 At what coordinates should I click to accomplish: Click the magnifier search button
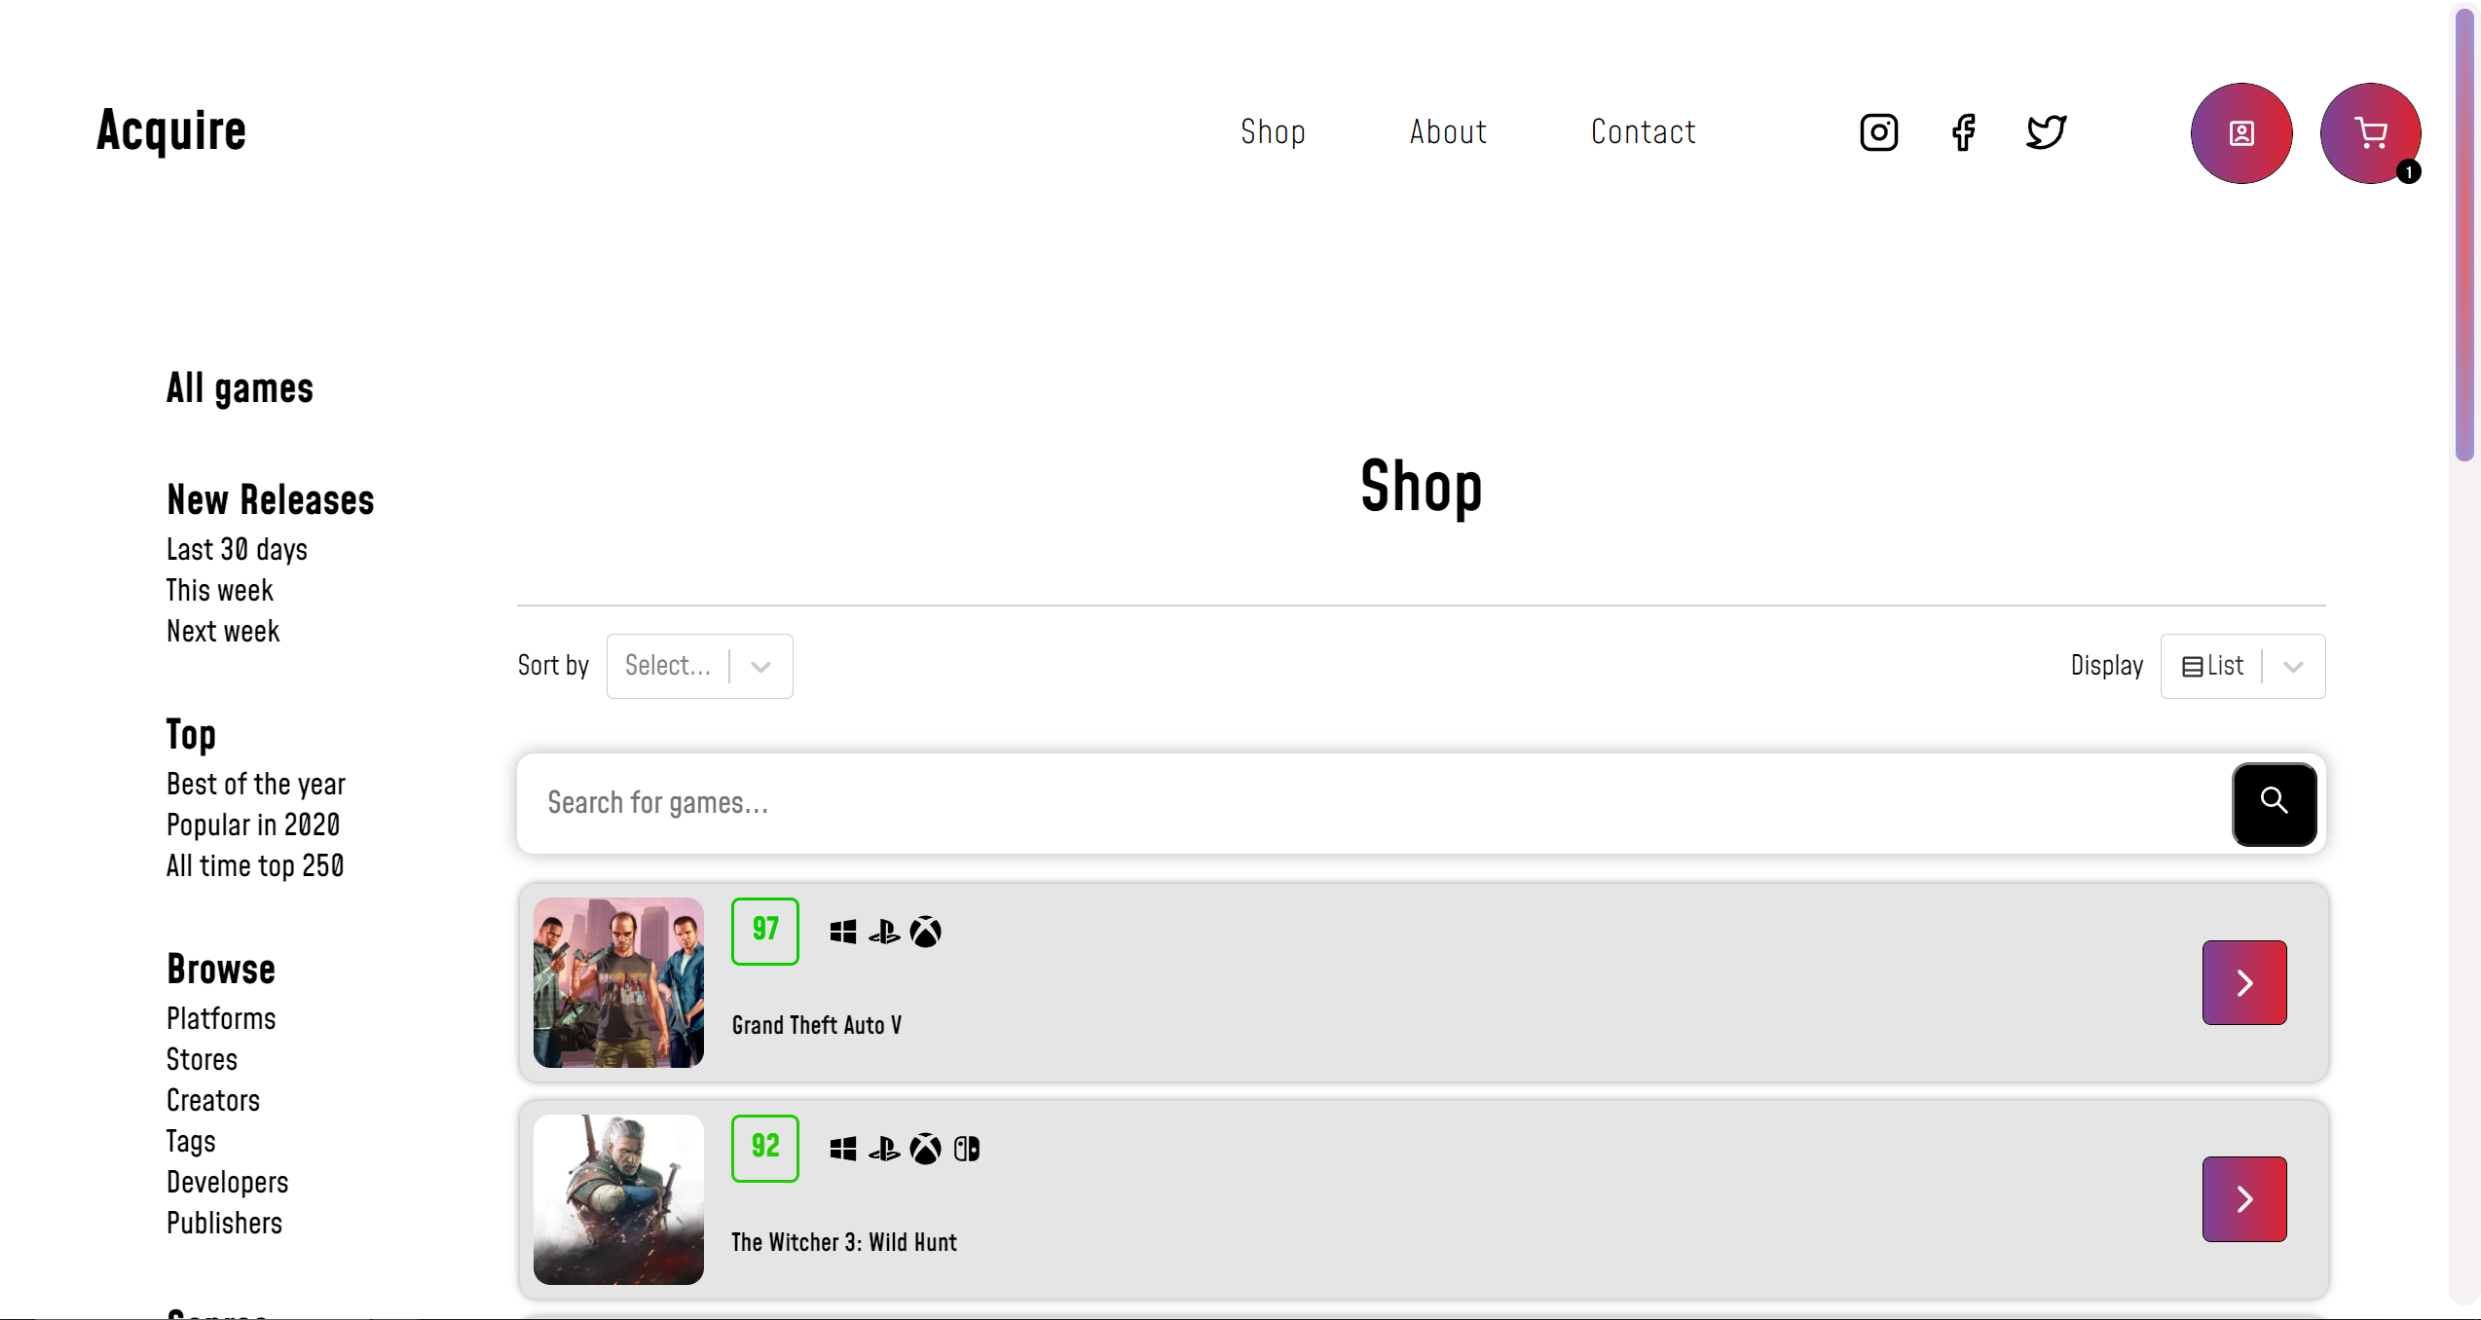(x=2274, y=804)
